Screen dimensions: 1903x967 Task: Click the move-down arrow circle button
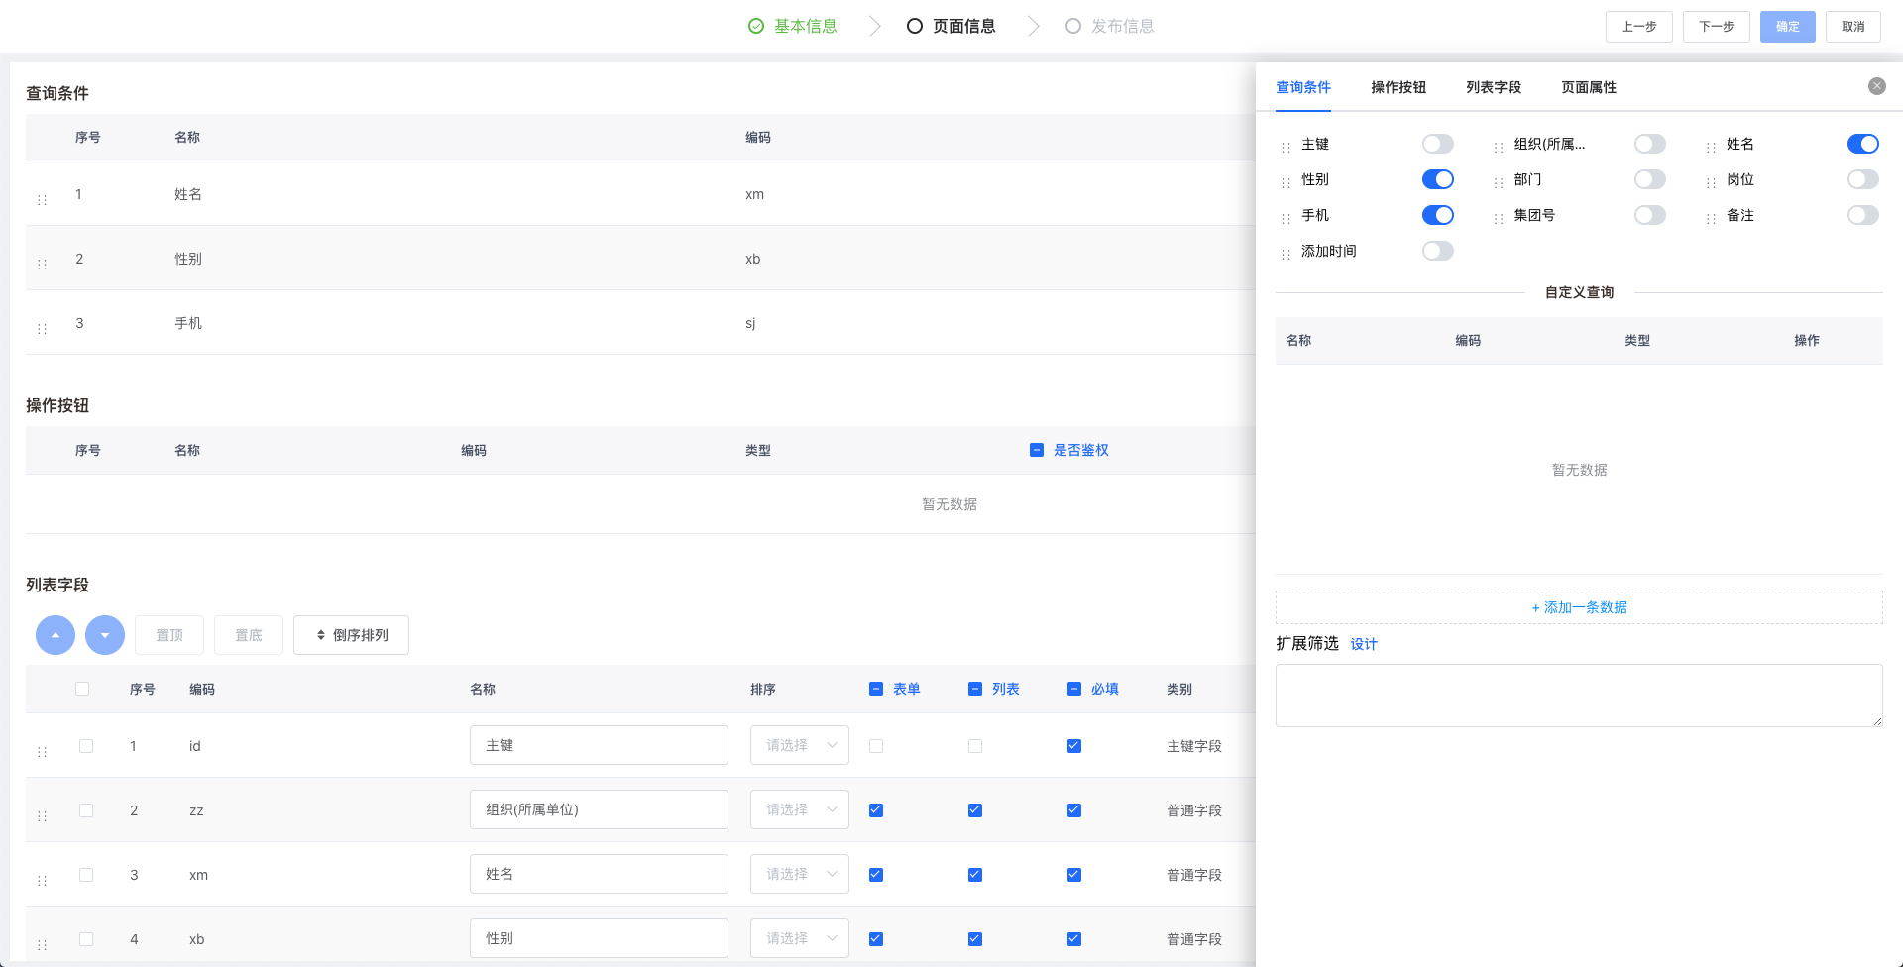105,635
